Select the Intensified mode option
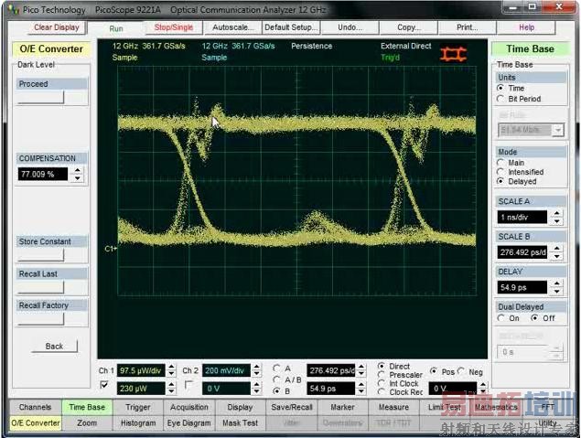Screen dimensions: 581x438 pyautogui.click(x=501, y=172)
